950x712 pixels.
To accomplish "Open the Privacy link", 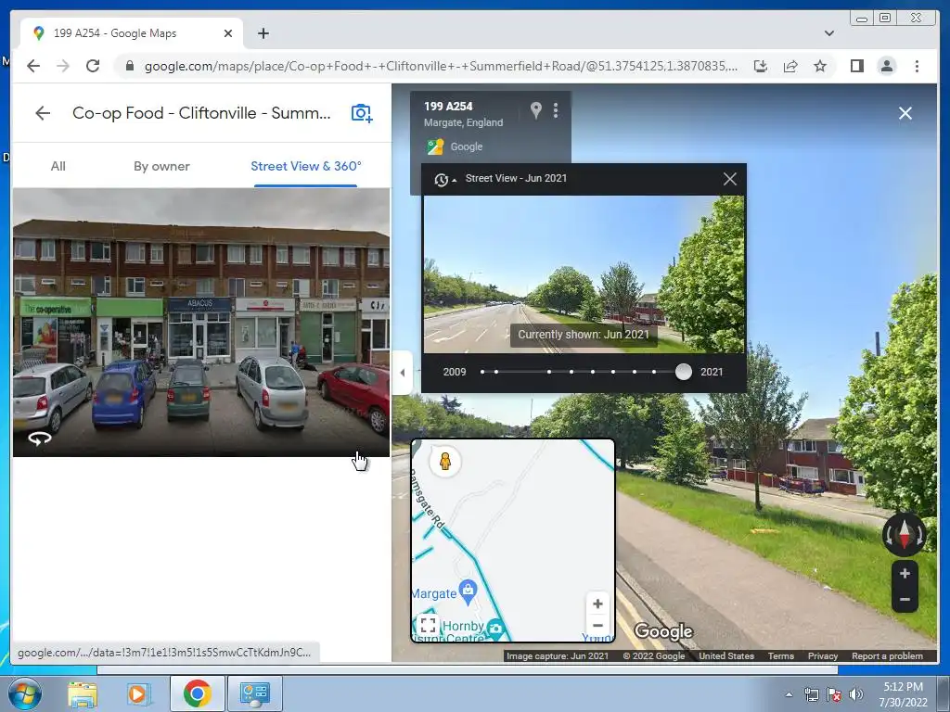I will pos(822,655).
